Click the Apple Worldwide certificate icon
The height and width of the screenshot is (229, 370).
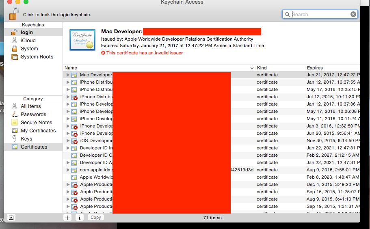pos(74,177)
